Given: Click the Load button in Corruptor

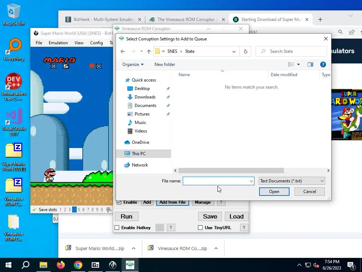Looking at the screenshot, I should 237,216.
